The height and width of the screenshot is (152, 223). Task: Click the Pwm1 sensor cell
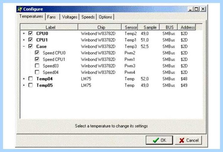(130, 59)
